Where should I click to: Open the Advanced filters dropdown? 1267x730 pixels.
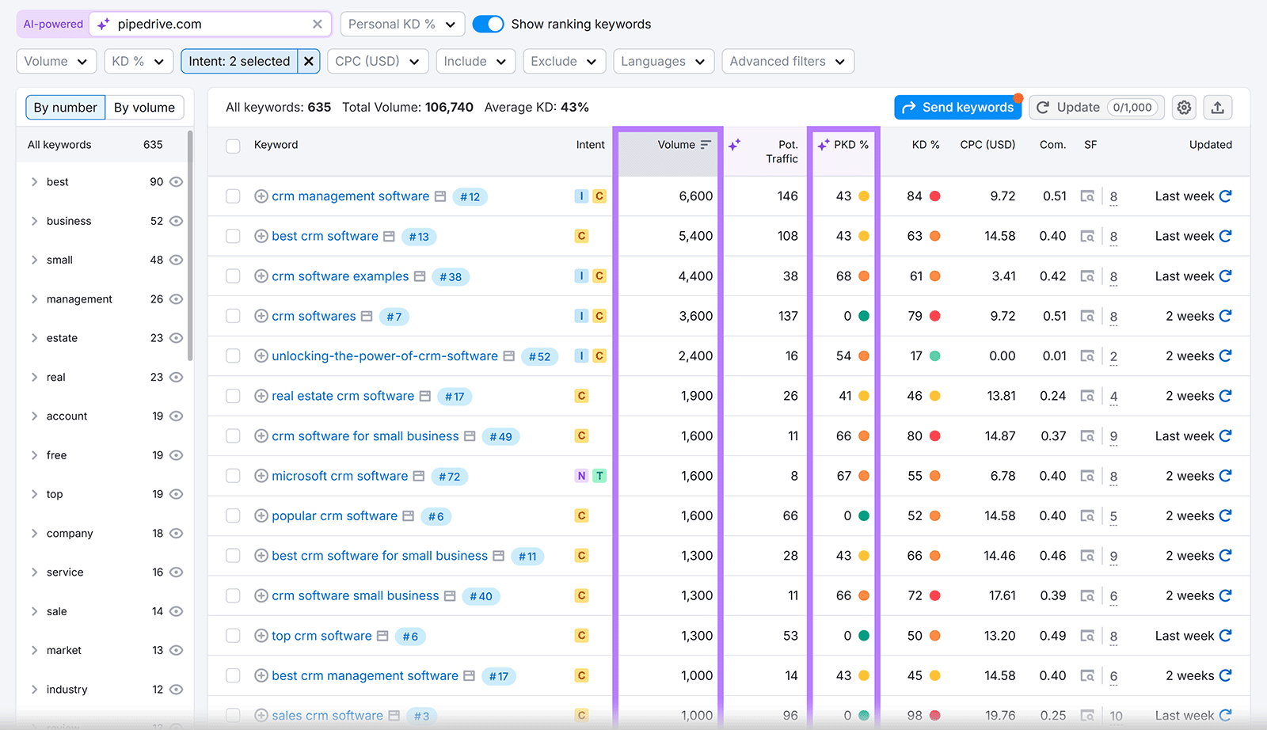[787, 62]
